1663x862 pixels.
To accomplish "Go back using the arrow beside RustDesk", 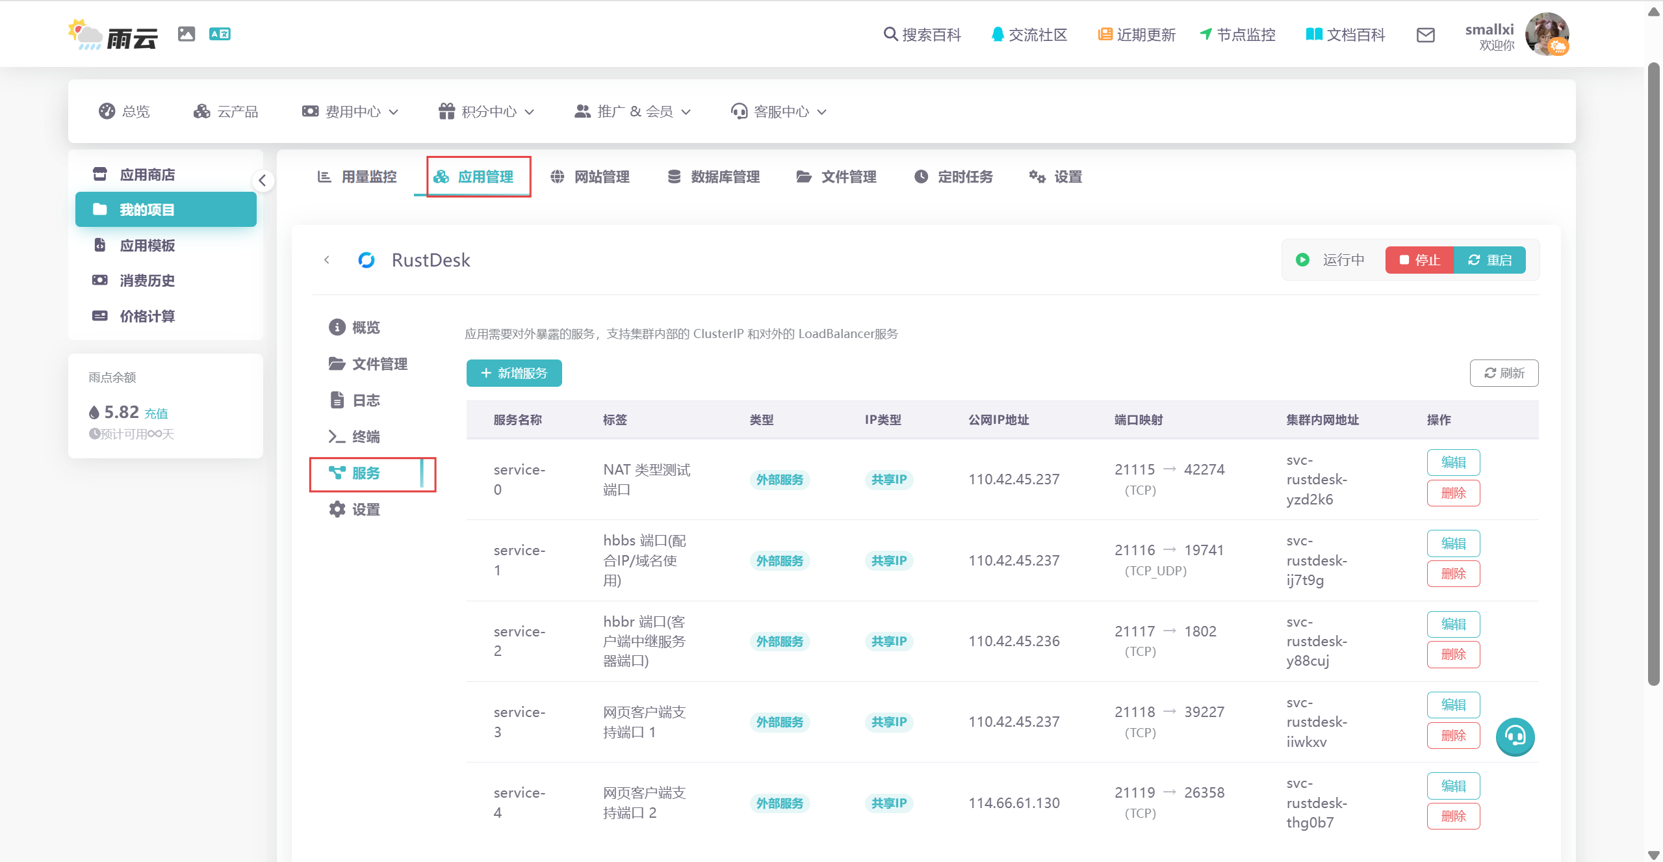I will (327, 260).
